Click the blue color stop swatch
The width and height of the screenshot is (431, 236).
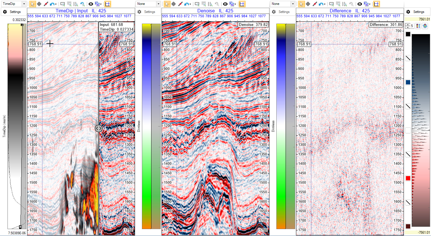(x=408, y=82)
